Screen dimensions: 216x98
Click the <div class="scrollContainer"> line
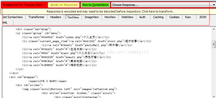(x=78, y=97)
